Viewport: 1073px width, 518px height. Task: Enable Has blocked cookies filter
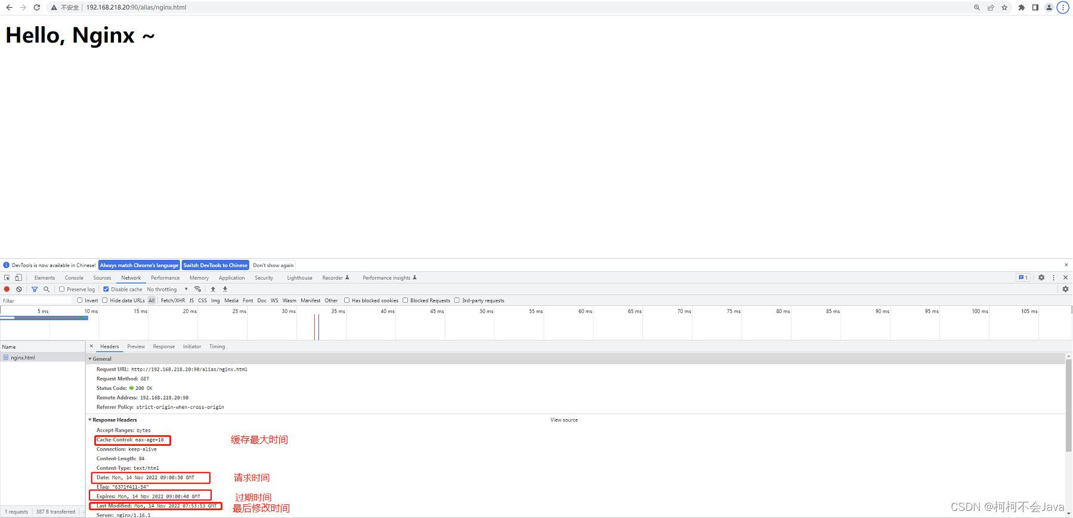[x=347, y=300]
